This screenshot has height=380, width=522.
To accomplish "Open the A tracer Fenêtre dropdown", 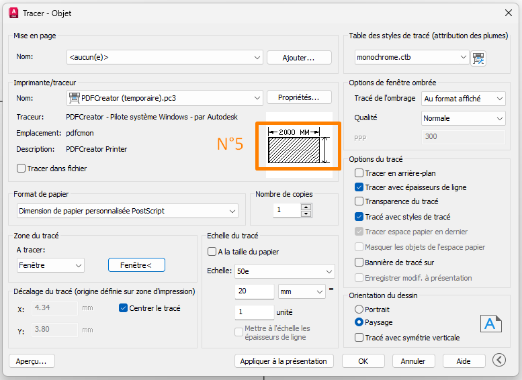I will coord(50,265).
